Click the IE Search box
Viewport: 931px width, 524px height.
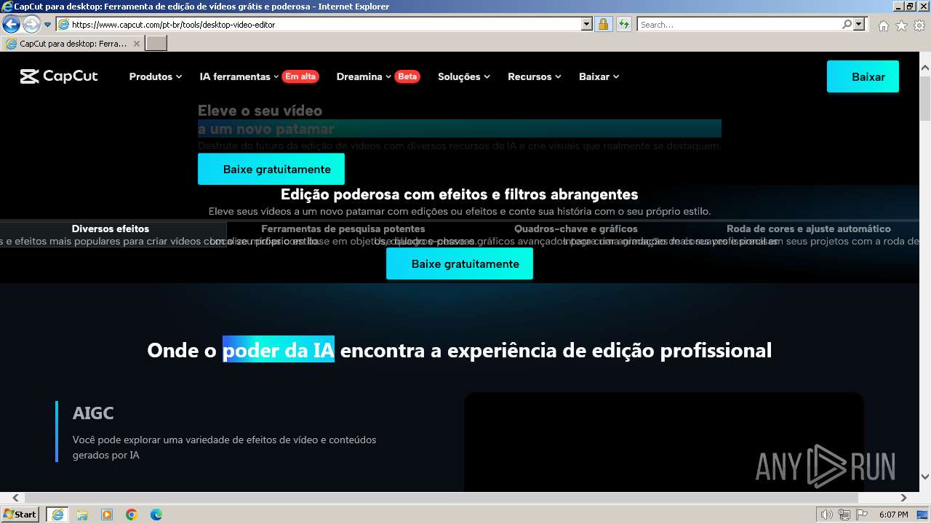point(739,24)
